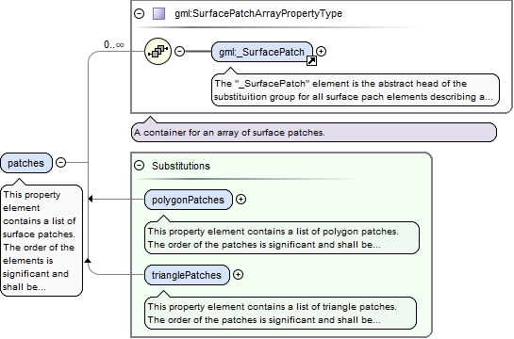Click the reference arrow icon on gml:_SurfacePatch
The height and width of the screenshot is (339, 514).
[x=311, y=61]
